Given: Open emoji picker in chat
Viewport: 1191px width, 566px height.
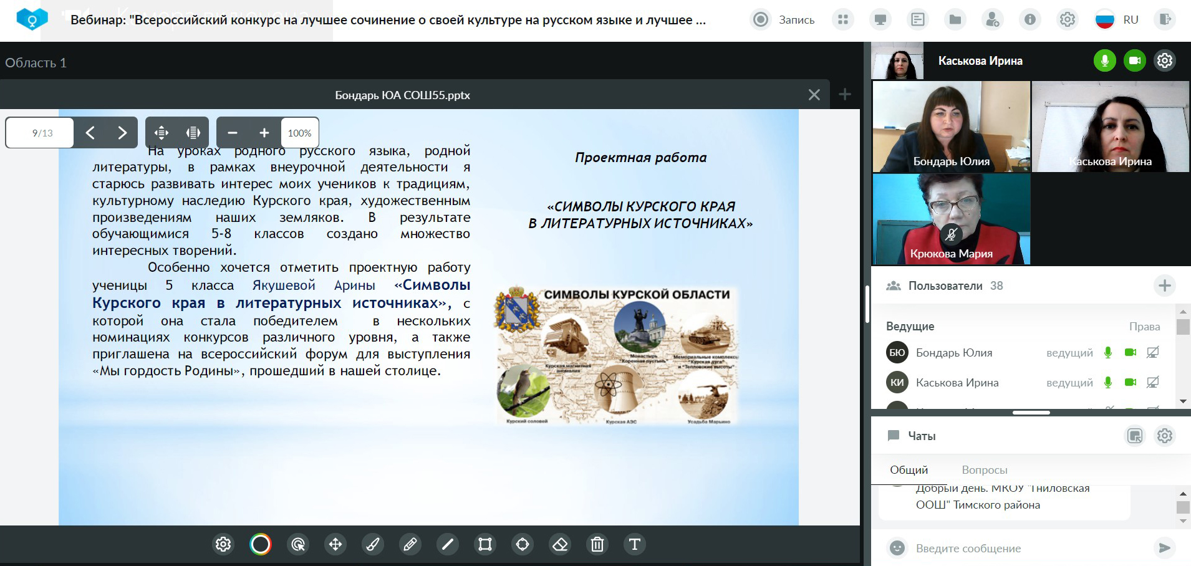Looking at the screenshot, I should pyautogui.click(x=897, y=548).
